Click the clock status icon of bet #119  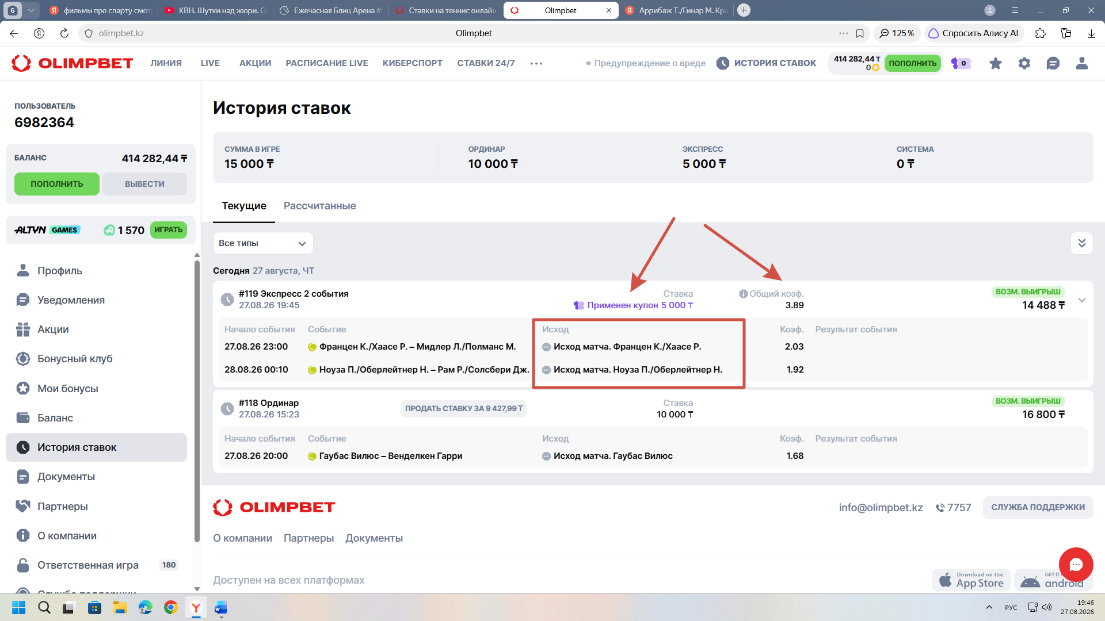pos(227,300)
